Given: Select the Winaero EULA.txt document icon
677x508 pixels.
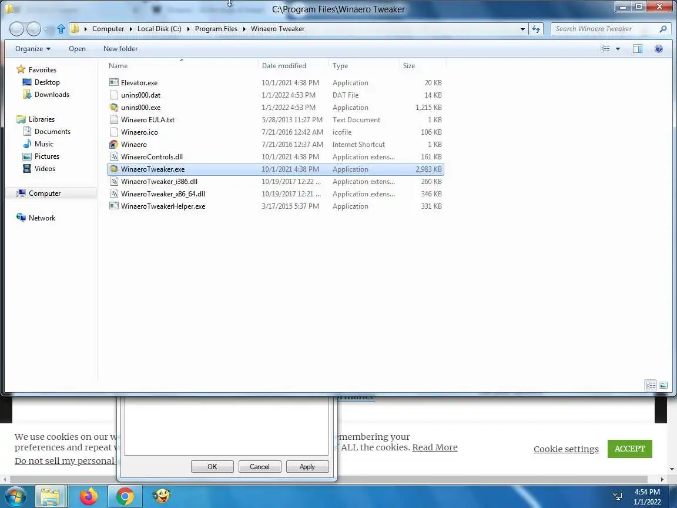Looking at the screenshot, I should (114, 120).
